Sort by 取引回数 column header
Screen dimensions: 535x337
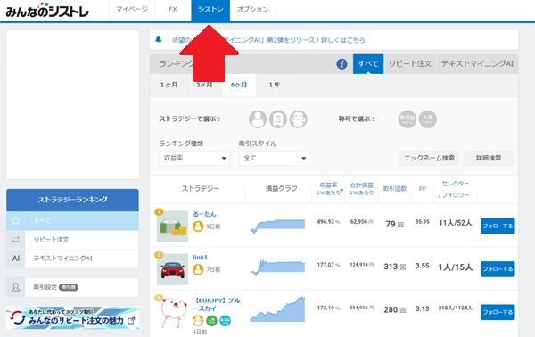coord(395,189)
